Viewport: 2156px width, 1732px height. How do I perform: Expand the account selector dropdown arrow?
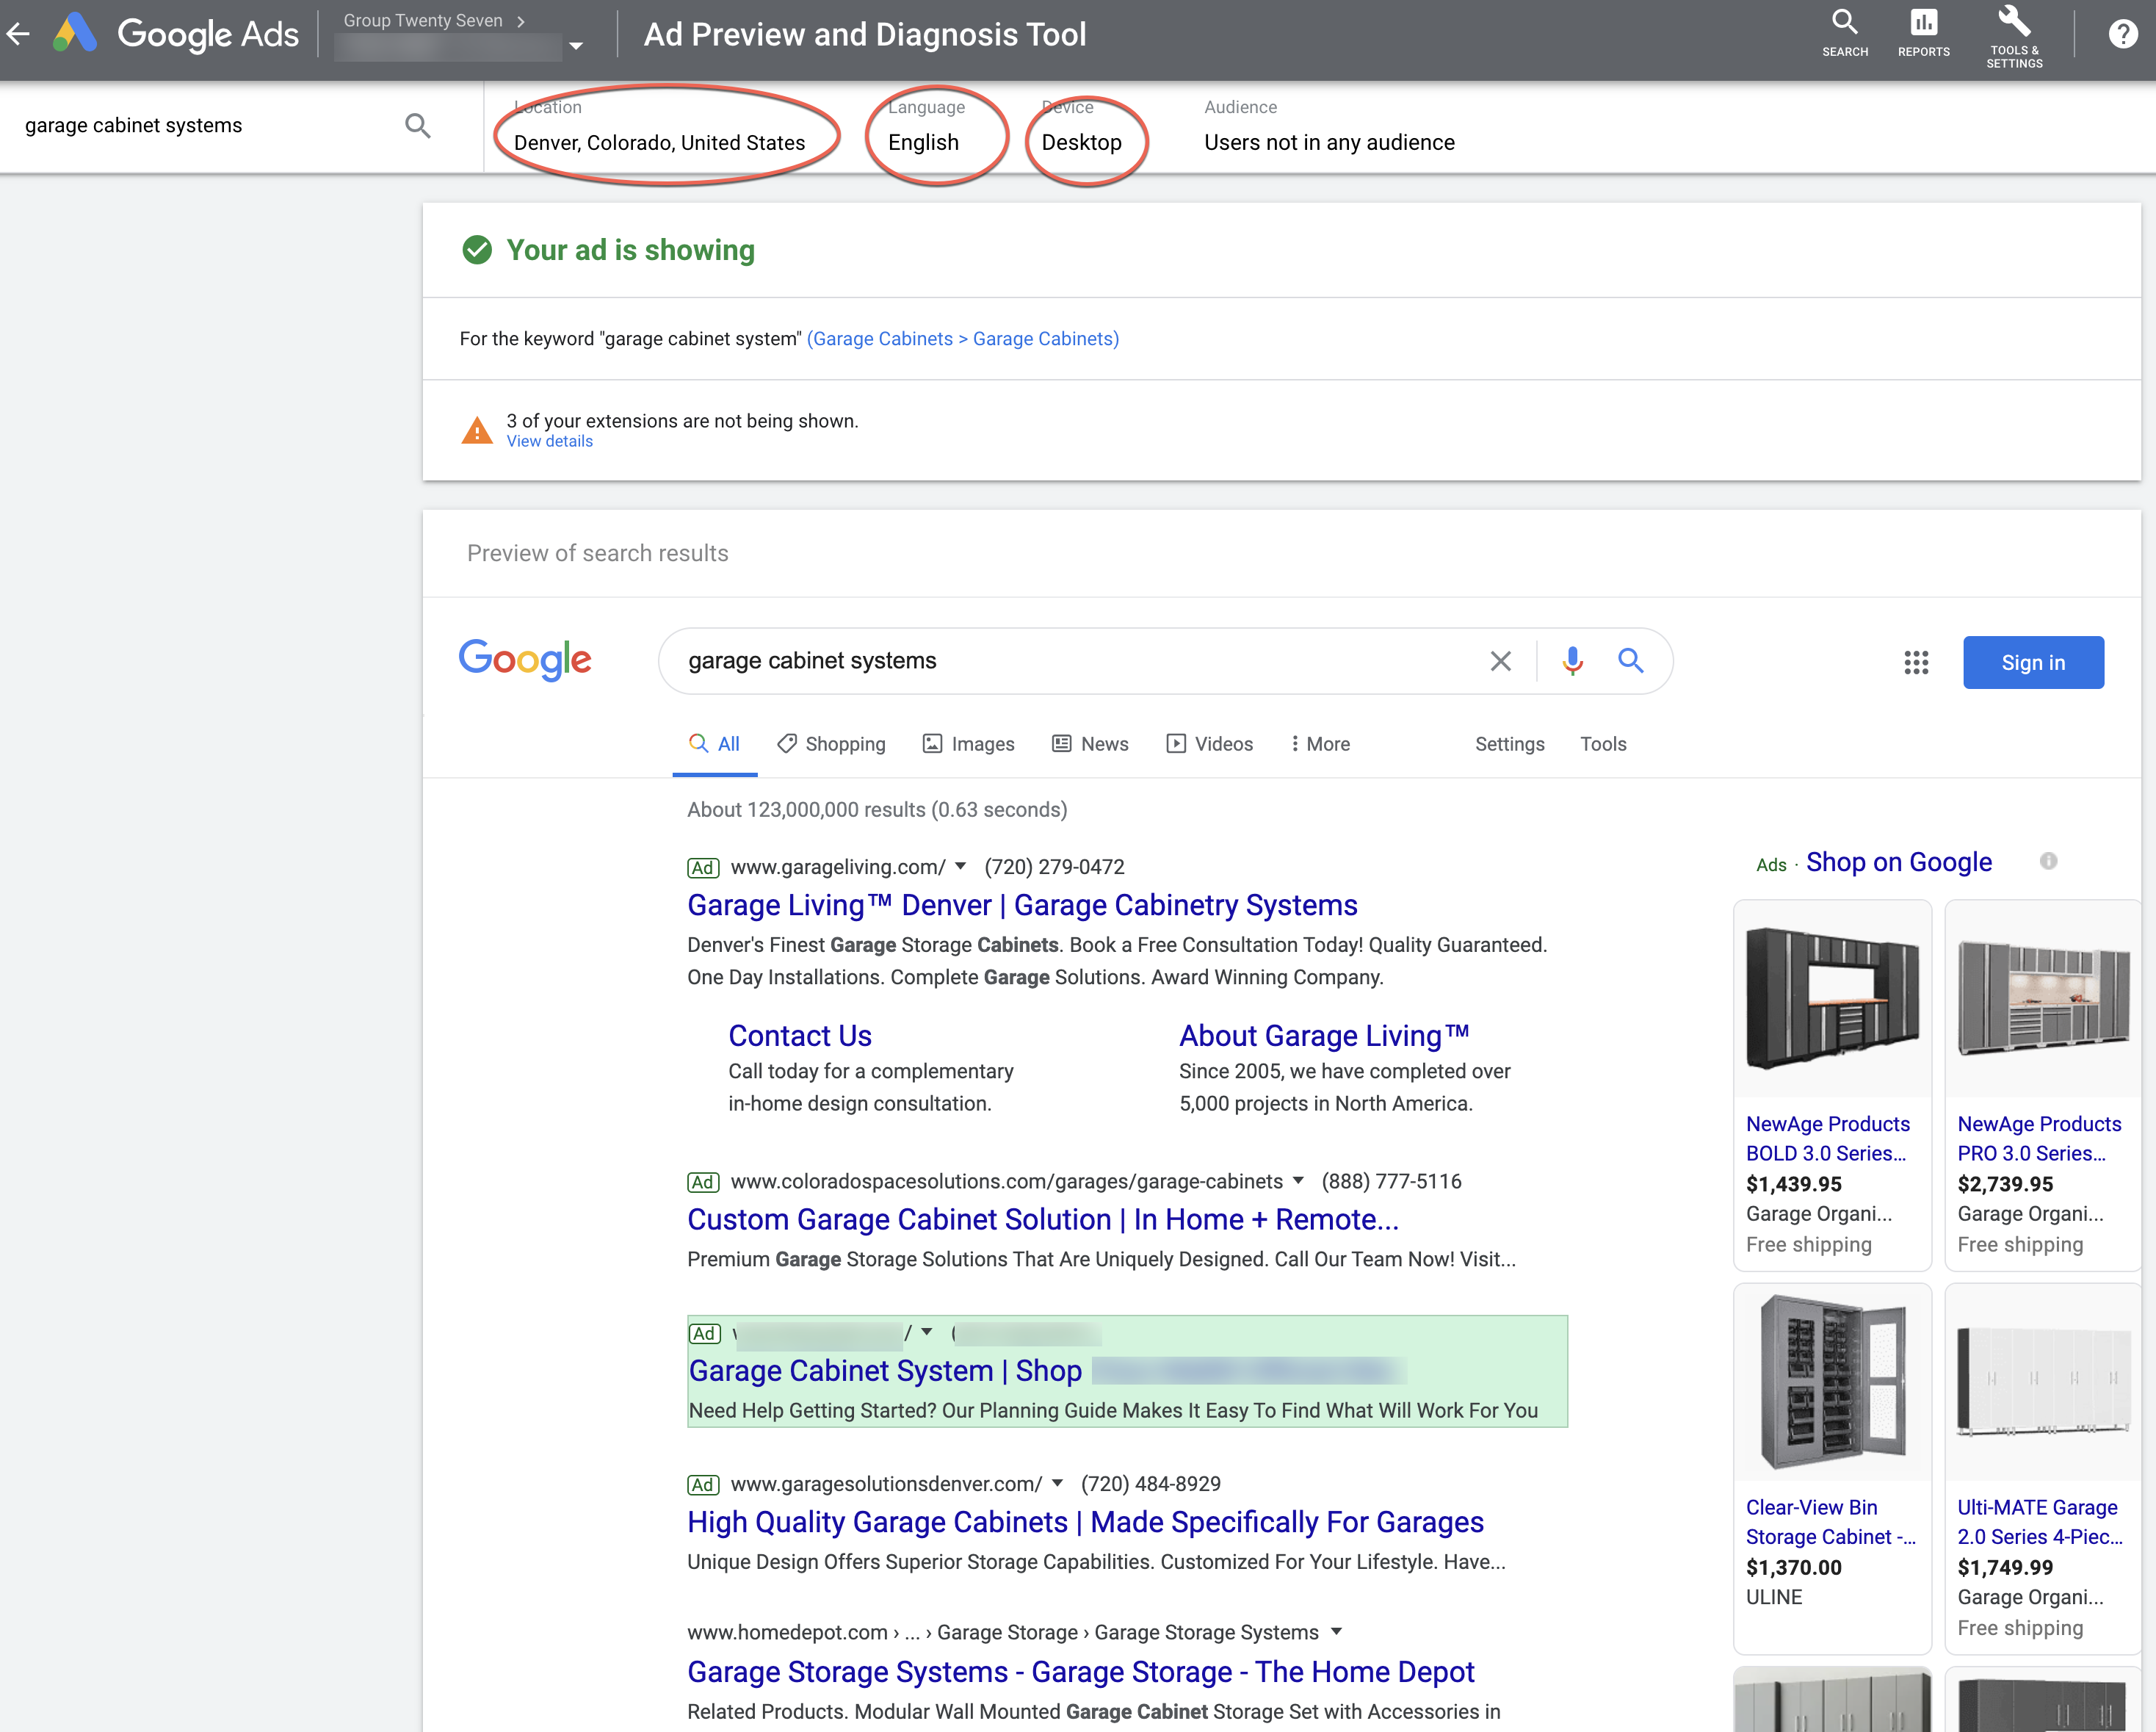point(576,46)
